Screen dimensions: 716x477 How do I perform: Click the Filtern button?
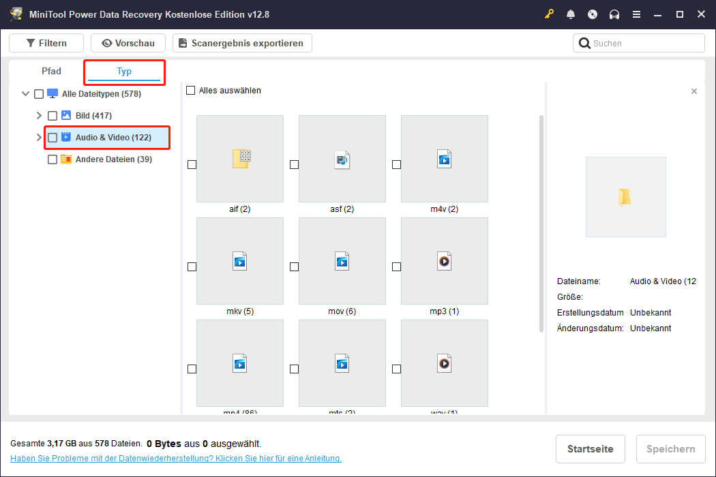tap(46, 43)
